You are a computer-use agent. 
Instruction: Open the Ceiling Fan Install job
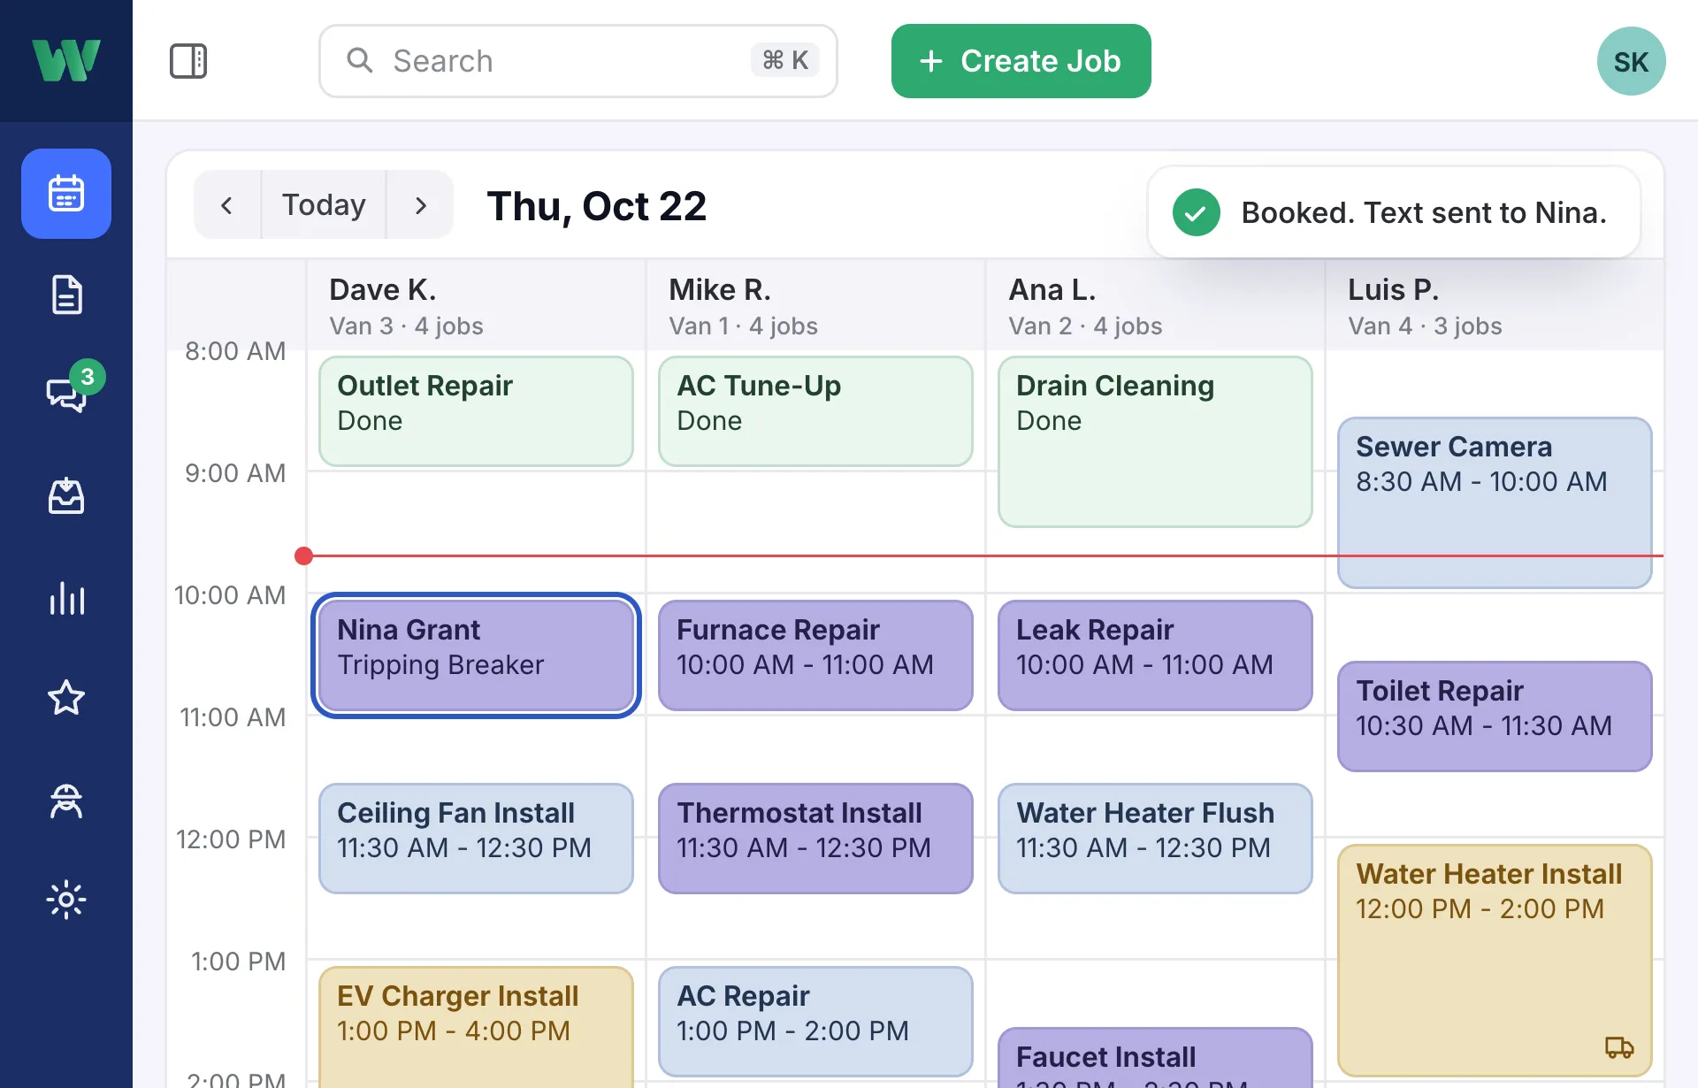click(x=476, y=839)
